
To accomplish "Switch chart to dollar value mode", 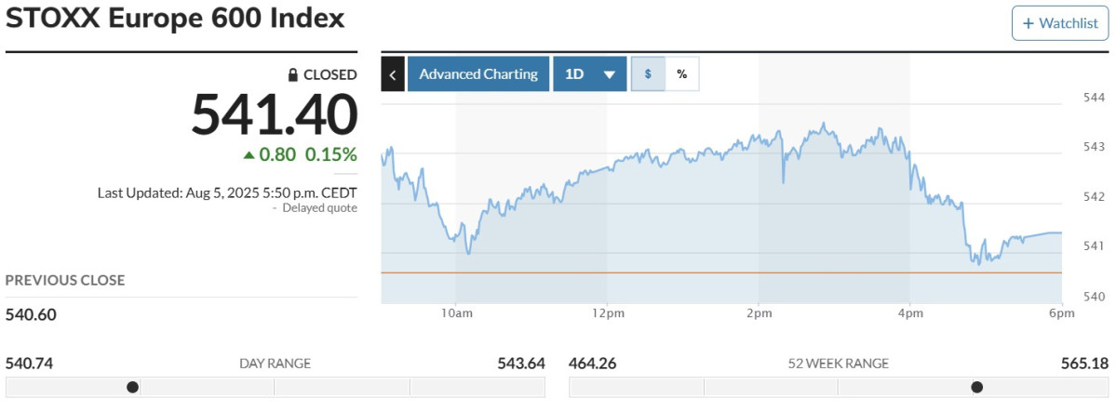I will [648, 74].
